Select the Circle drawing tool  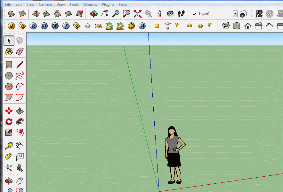pyautogui.click(x=9, y=76)
